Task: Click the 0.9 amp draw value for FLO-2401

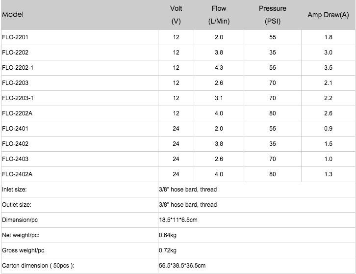Action: click(x=328, y=129)
